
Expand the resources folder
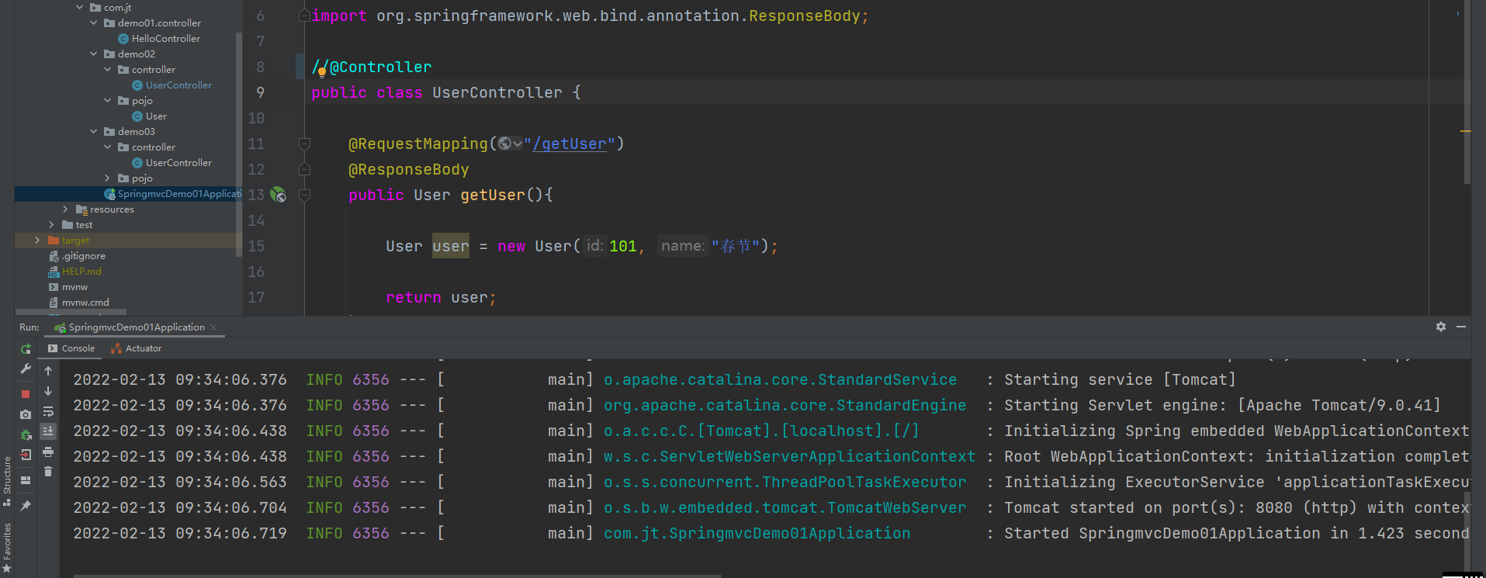click(66, 209)
